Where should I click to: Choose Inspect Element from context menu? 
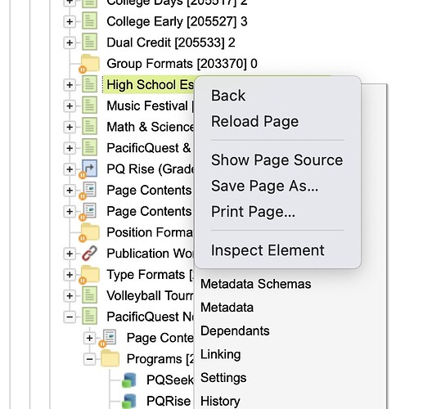[268, 250]
